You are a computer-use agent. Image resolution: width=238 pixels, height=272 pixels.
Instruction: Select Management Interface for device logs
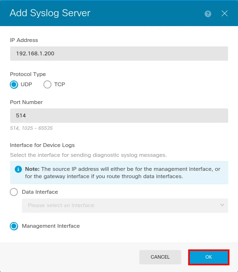pyautogui.click(x=14, y=226)
